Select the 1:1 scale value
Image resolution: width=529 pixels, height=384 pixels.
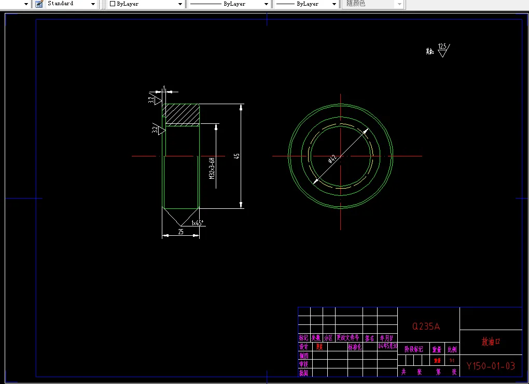point(452,361)
